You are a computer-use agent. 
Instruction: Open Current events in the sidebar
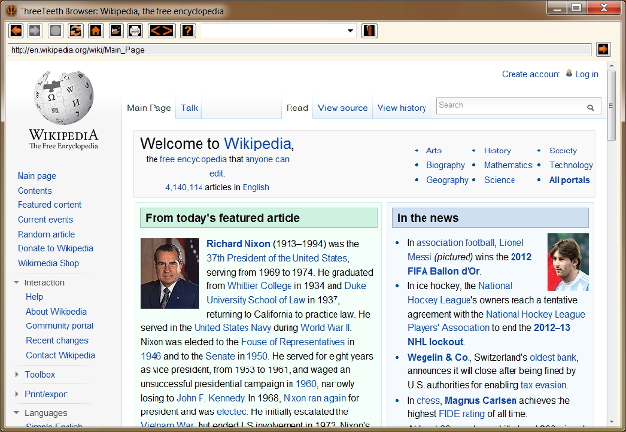(46, 219)
